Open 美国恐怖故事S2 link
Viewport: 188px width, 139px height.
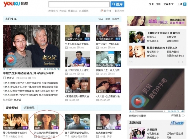click(x=175, y=56)
